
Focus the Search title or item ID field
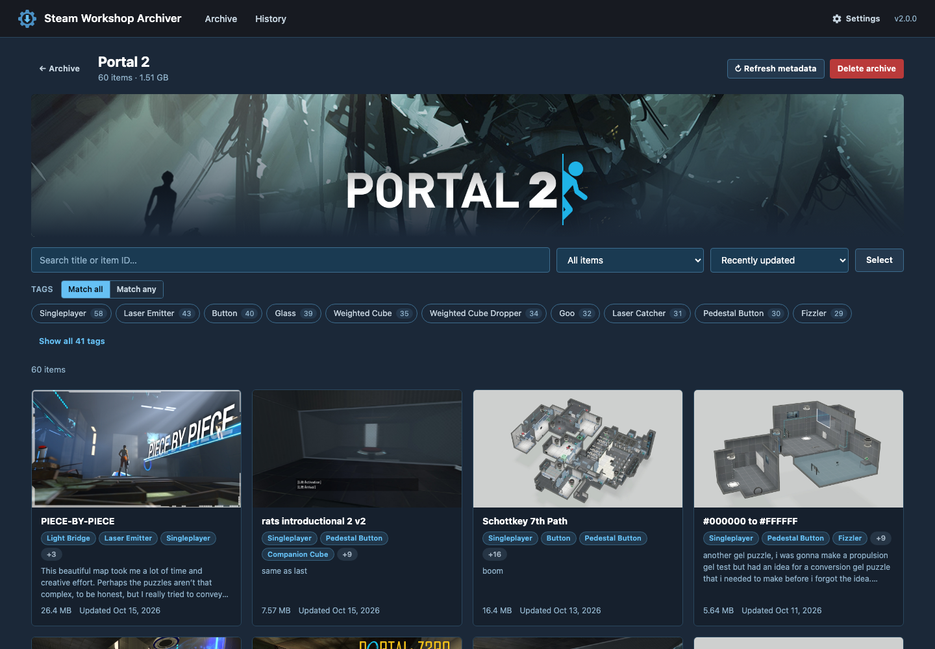[x=290, y=260]
